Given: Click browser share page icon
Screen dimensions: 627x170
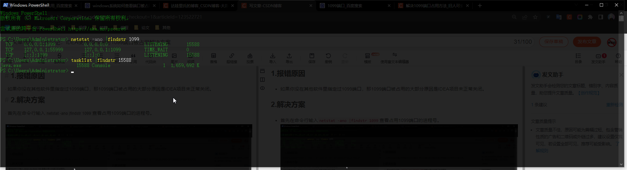Looking at the screenshot, I should click(525, 17).
